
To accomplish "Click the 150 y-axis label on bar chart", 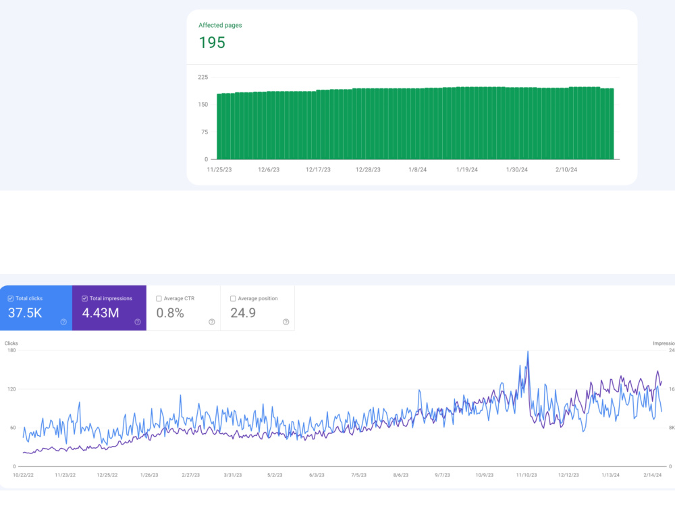I will pyautogui.click(x=202, y=105).
